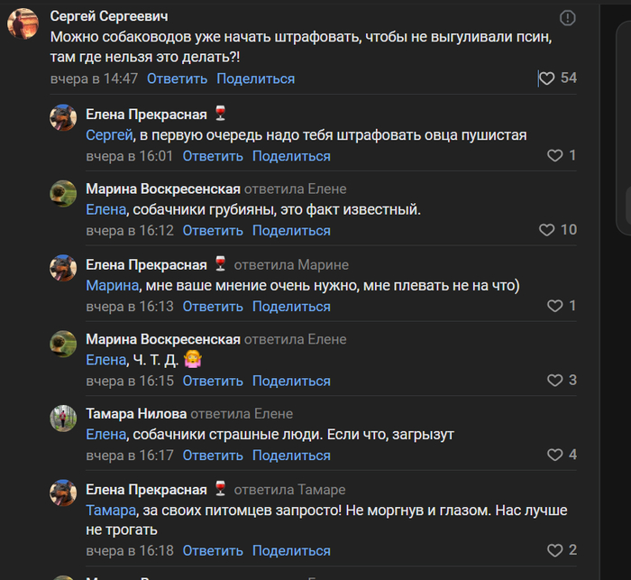Click the report icon on Сергей's comment
Screen dimensions: 631x580
point(568,17)
